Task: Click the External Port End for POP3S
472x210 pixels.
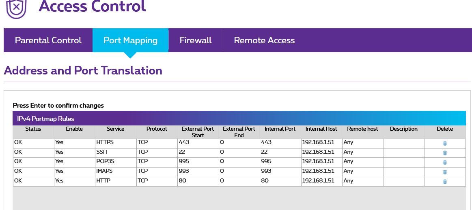Action: (x=239, y=162)
